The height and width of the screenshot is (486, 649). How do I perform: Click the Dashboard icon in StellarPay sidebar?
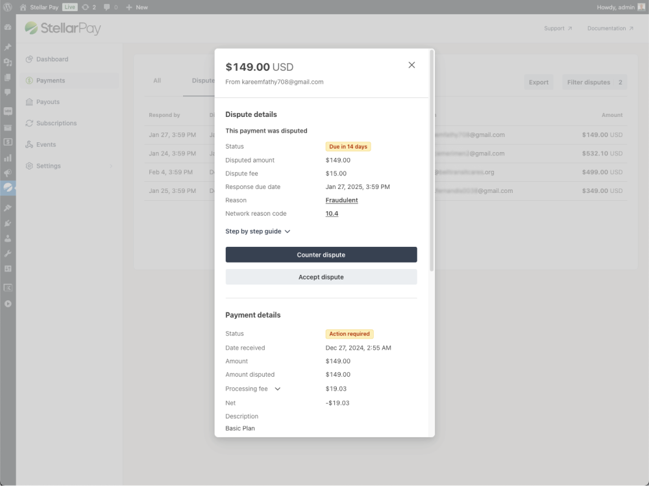click(29, 59)
